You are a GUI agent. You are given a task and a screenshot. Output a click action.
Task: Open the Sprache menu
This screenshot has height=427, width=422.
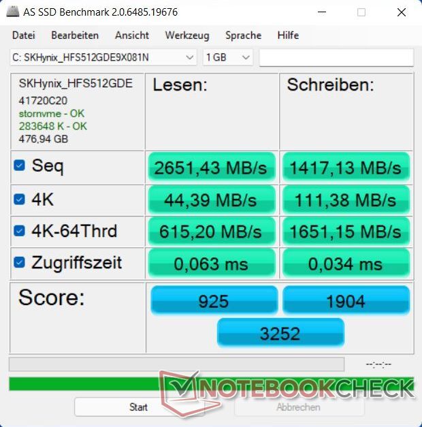[x=244, y=35]
